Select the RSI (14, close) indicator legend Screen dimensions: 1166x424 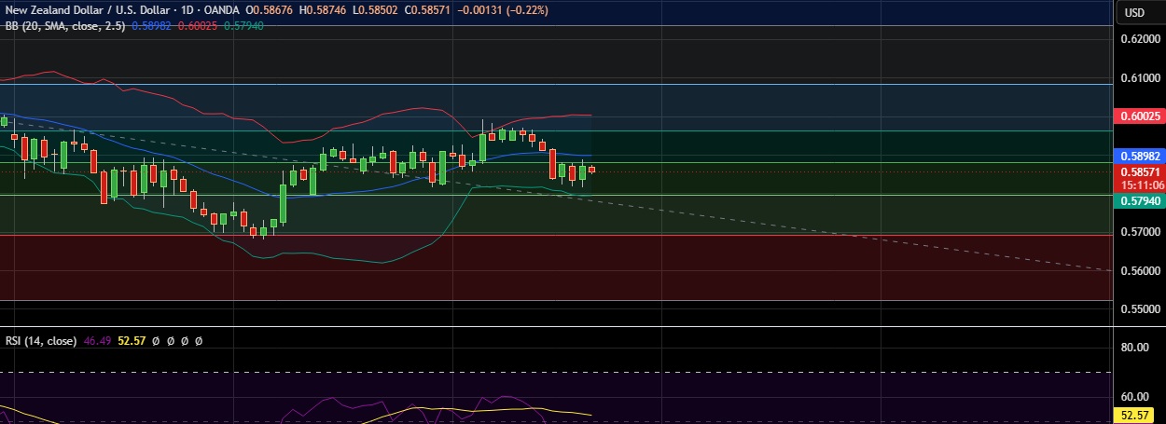tap(41, 341)
